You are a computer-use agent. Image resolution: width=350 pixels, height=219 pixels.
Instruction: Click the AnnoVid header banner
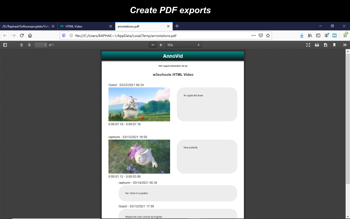click(173, 56)
